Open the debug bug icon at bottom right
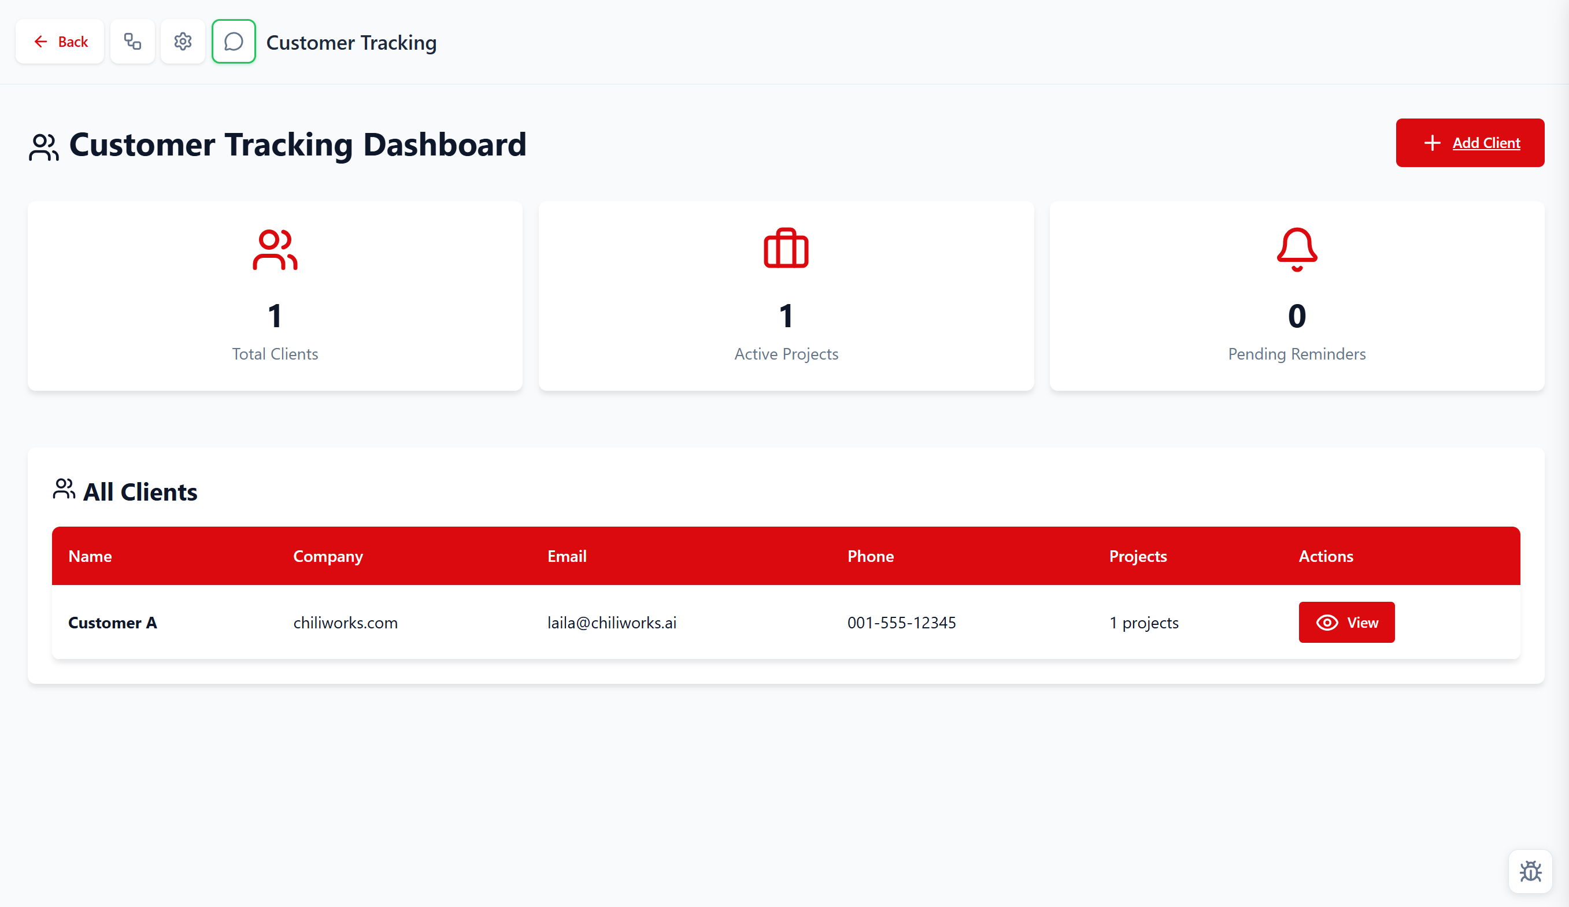 (x=1530, y=871)
